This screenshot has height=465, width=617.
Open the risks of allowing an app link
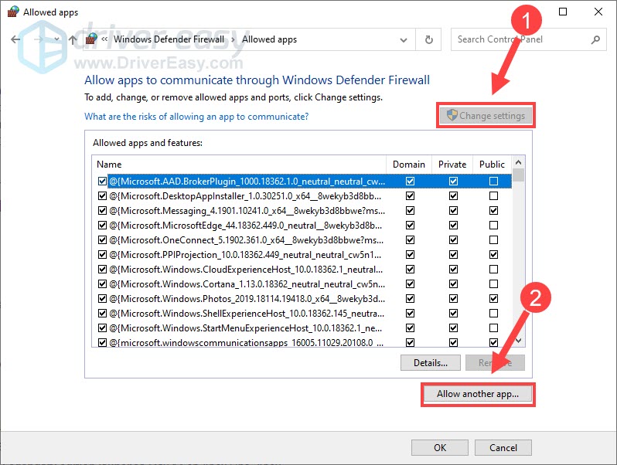click(196, 117)
